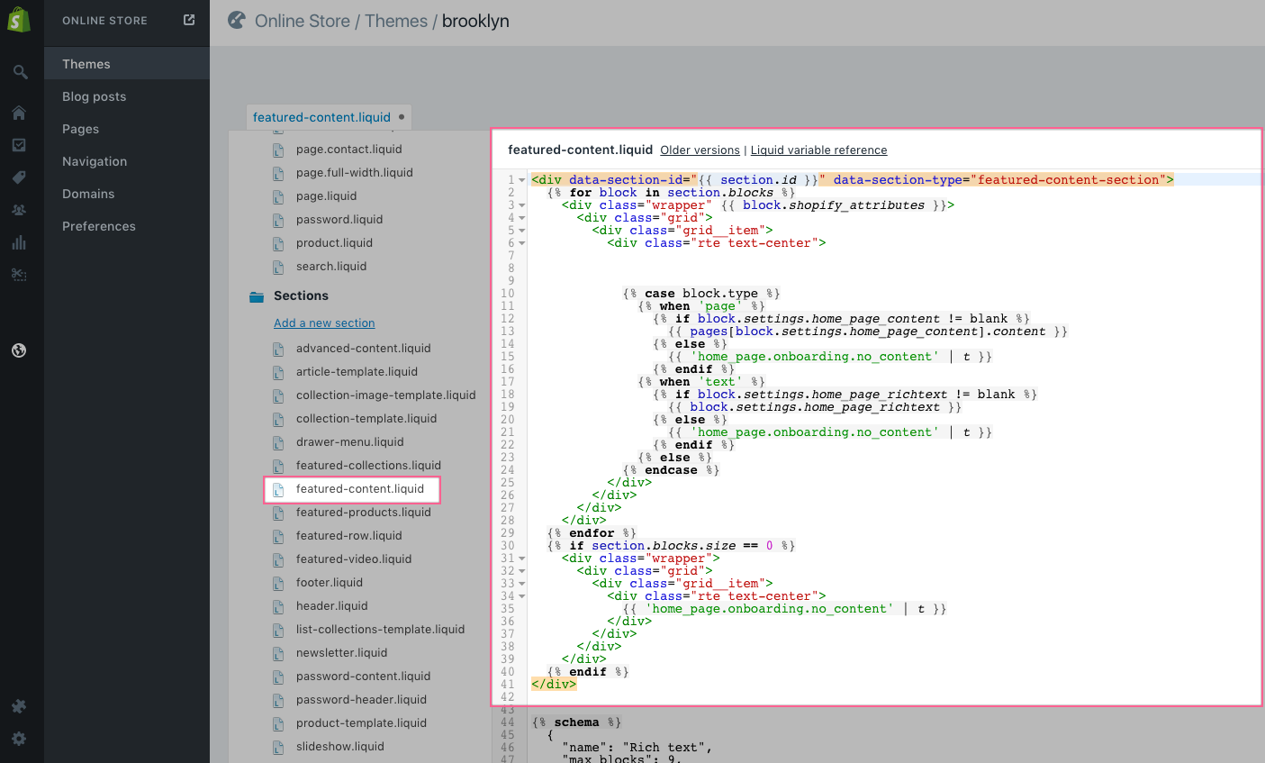Open product-template.liquid file
The width and height of the screenshot is (1265, 763).
coord(361,723)
